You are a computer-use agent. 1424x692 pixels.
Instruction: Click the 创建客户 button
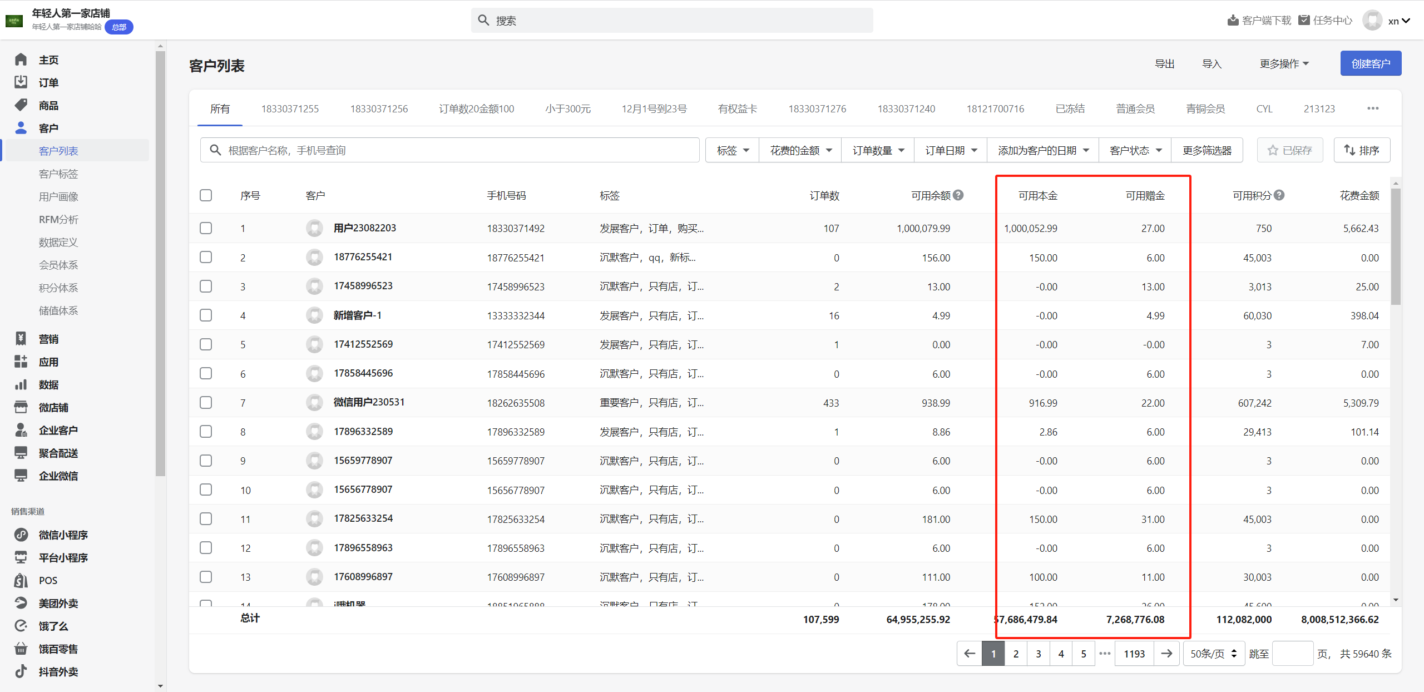(1370, 64)
